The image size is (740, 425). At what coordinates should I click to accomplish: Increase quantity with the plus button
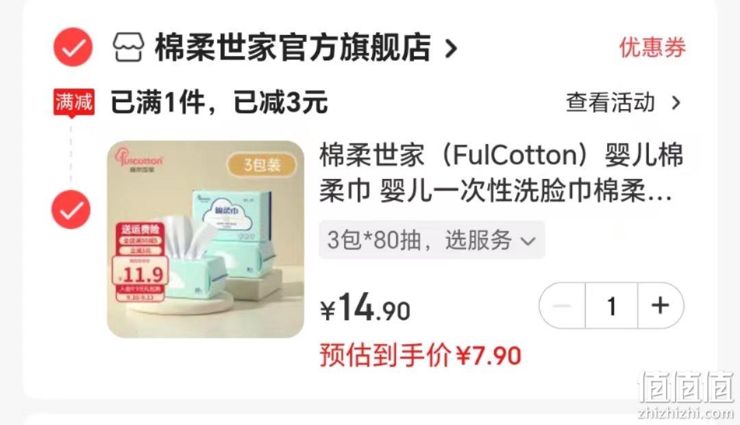[661, 306]
